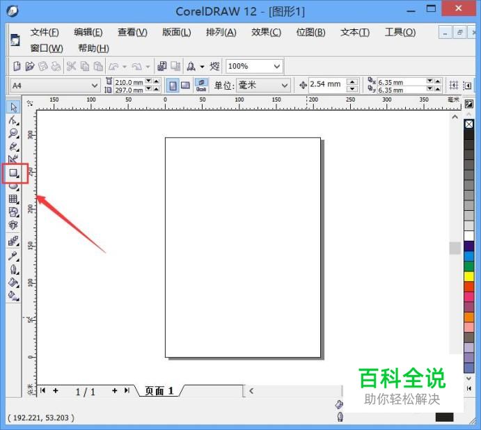This screenshot has width=481, height=430.
Task: Go to the first page button
Action: [42, 390]
